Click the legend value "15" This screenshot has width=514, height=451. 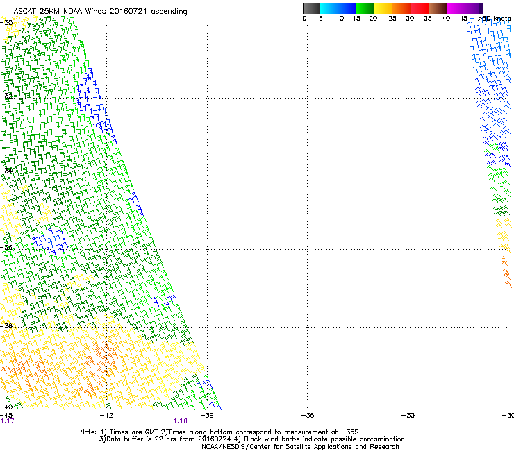pyautogui.click(x=356, y=19)
